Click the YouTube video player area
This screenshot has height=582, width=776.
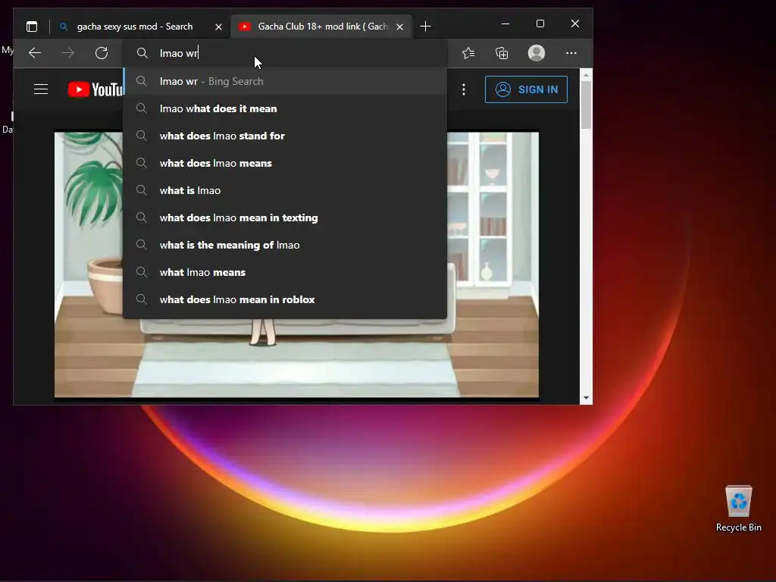(x=296, y=264)
